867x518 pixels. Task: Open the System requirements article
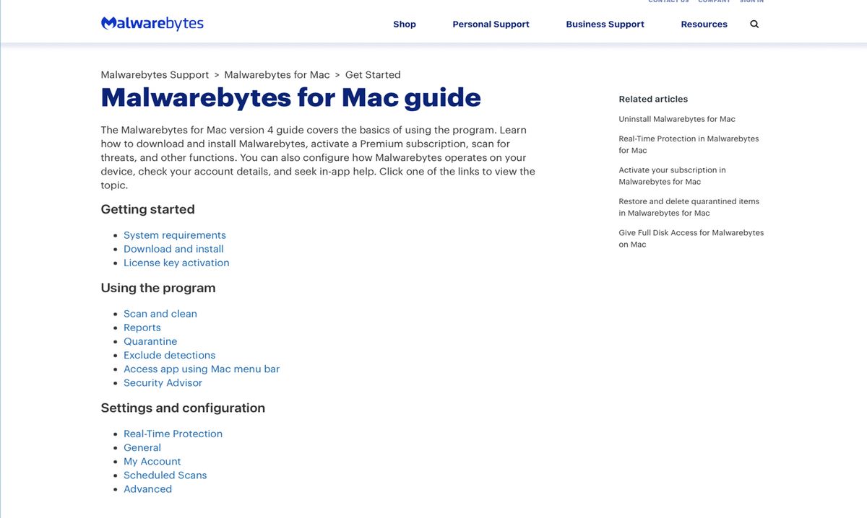click(x=174, y=234)
